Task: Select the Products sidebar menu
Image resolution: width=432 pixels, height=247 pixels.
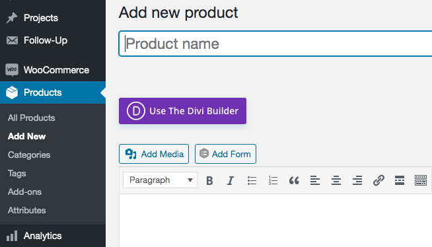Action: [x=53, y=92]
